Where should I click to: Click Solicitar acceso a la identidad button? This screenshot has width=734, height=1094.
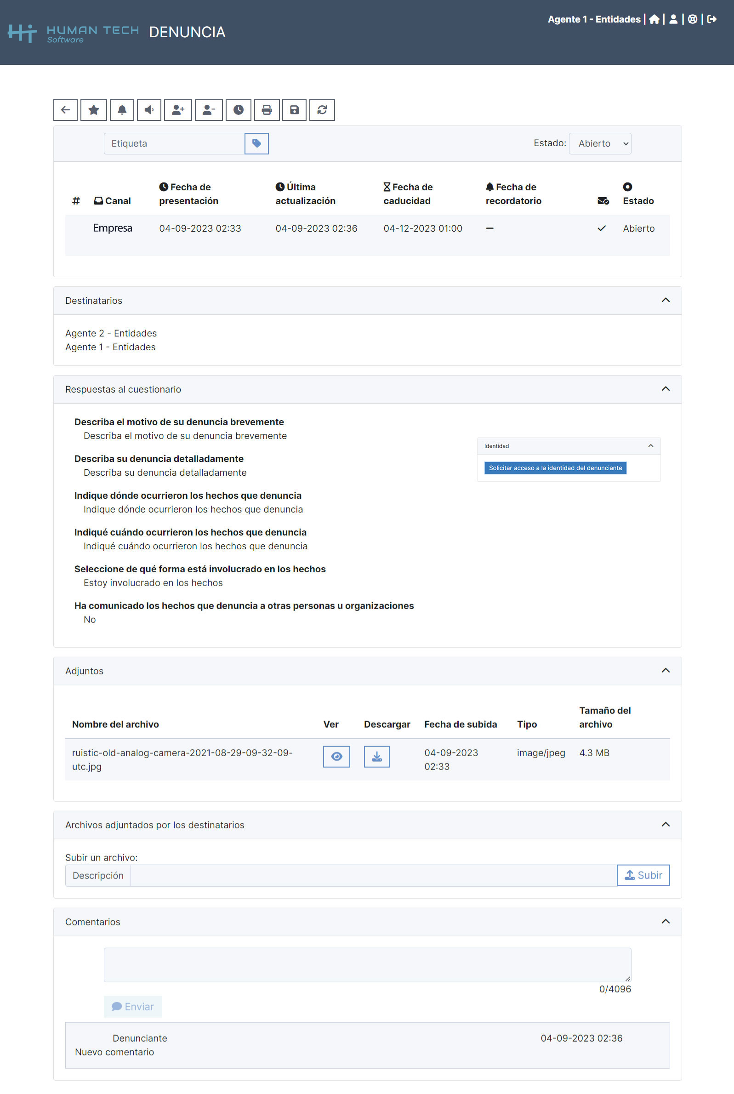[555, 467]
